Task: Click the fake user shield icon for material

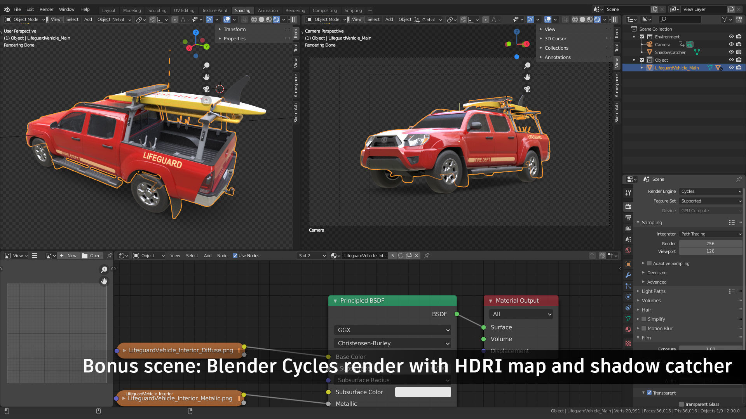Action: pos(401,256)
